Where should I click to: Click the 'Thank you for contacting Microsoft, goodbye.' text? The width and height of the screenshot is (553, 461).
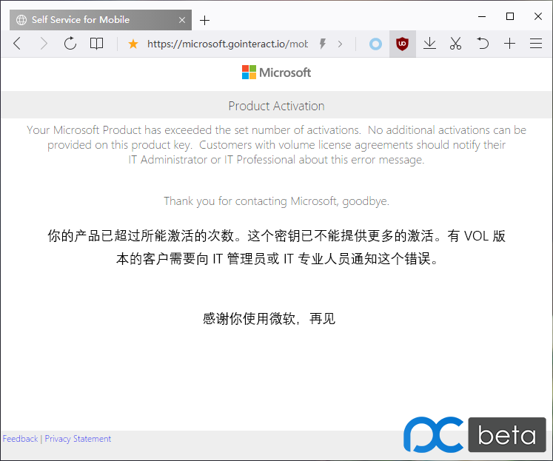coord(276,201)
